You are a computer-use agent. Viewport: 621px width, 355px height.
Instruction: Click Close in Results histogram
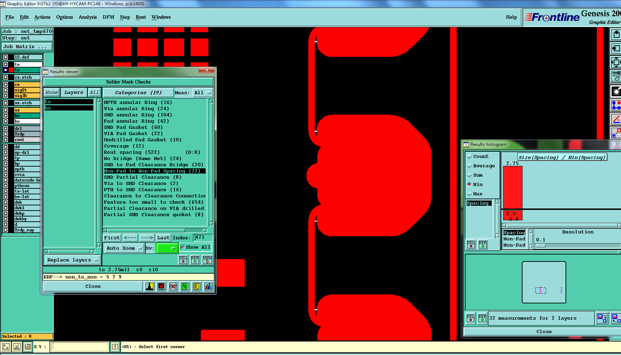coord(544,331)
